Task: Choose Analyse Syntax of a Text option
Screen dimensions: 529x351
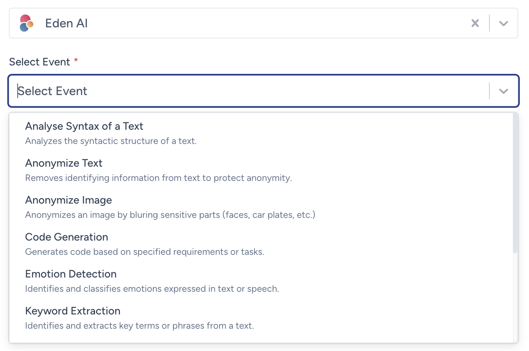Action: 261,133
